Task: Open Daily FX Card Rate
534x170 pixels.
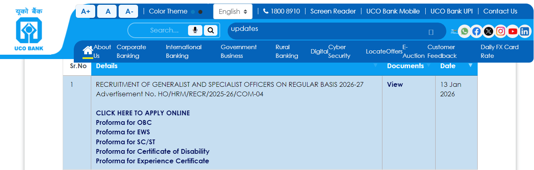Action: tap(499, 52)
